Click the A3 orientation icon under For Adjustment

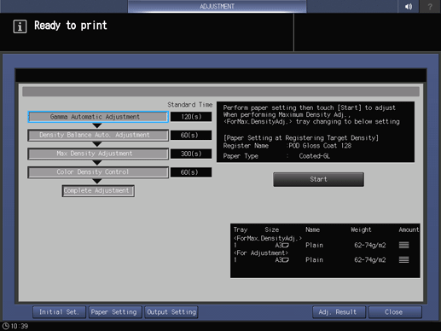pos(286,260)
